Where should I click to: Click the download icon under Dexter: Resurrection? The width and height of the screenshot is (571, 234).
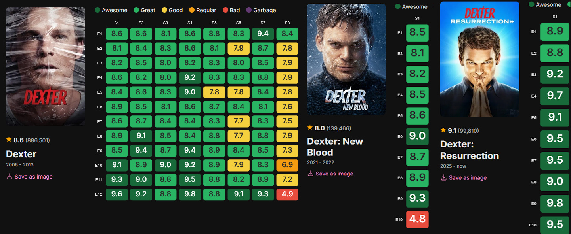[444, 177]
